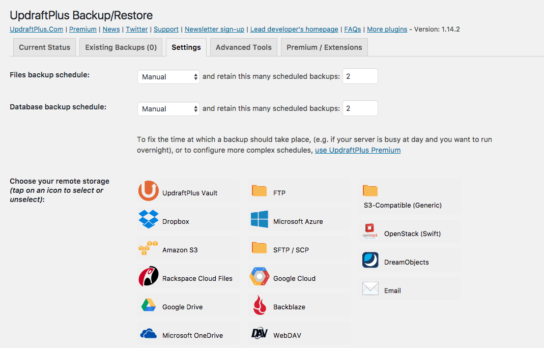The height and width of the screenshot is (348, 544).
Task: Choose the WebDAV icon
Action: coord(260,333)
